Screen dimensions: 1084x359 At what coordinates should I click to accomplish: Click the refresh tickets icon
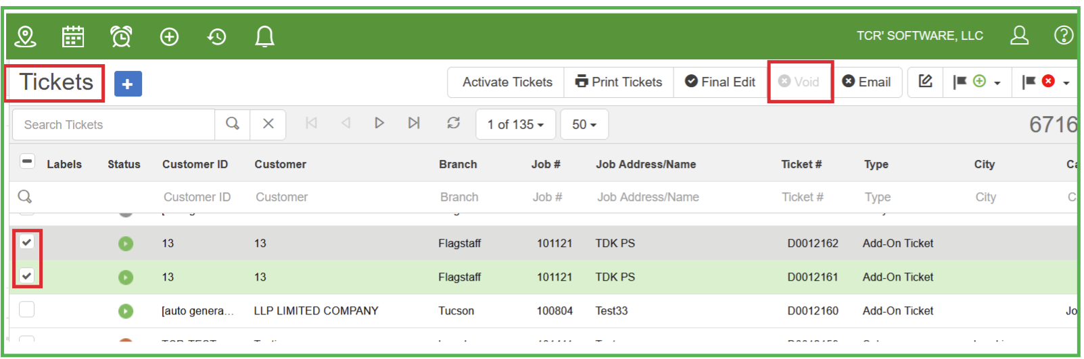click(x=453, y=123)
